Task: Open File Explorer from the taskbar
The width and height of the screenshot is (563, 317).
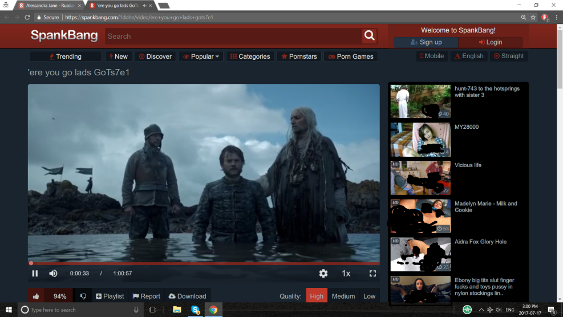Action: pos(177,310)
